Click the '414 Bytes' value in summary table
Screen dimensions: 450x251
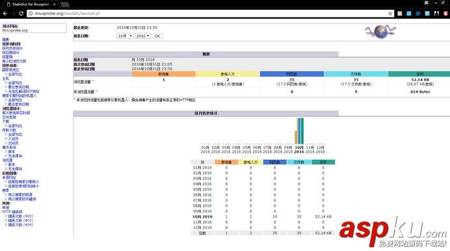coord(420,92)
